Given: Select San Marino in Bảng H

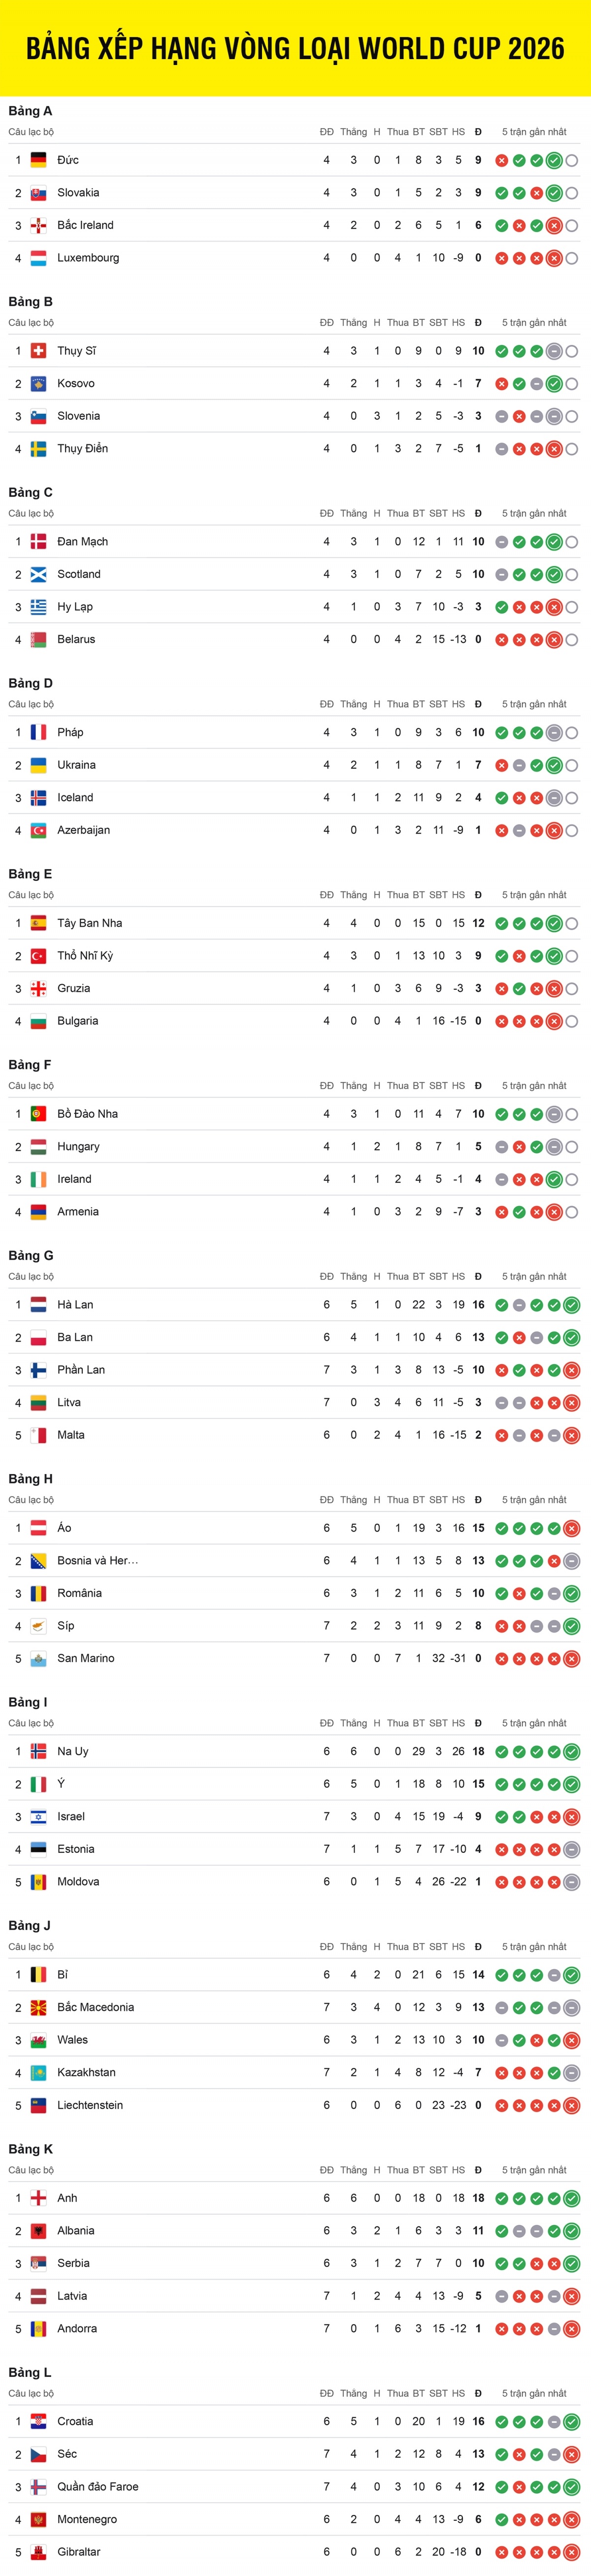Looking at the screenshot, I should [85, 1658].
